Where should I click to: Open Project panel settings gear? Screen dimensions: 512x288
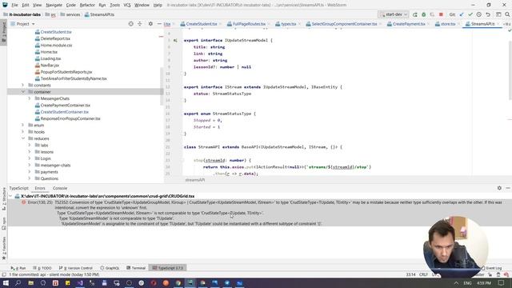pos(150,24)
